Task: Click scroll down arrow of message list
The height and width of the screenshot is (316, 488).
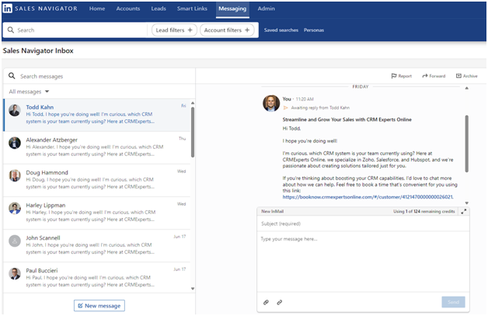Action: [193, 289]
